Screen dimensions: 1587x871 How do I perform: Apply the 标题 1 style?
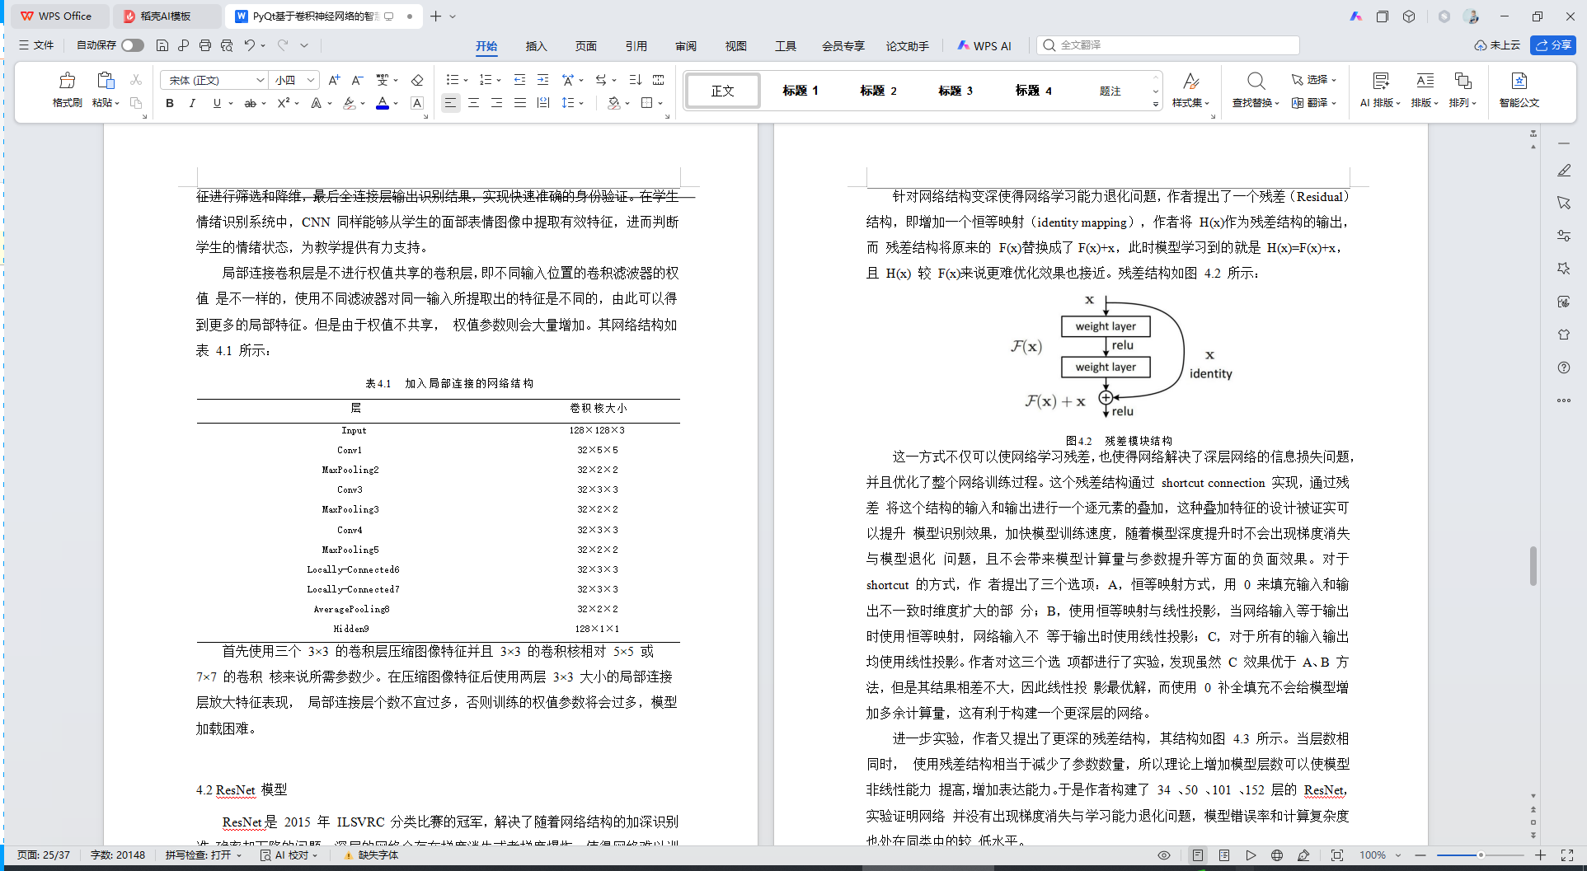[801, 91]
